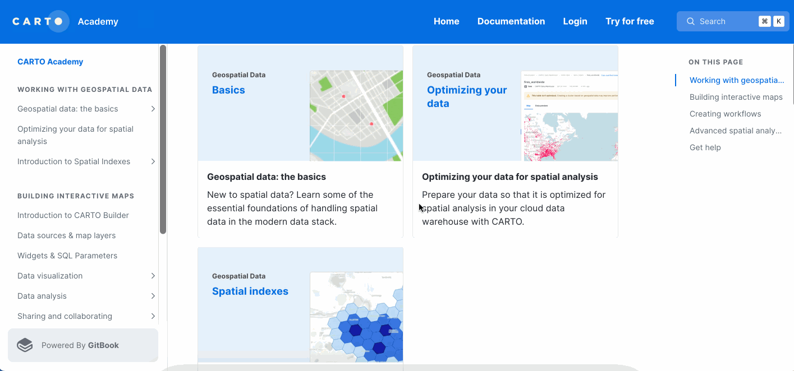Select Widgets & SQL Parameters in sidebar
The height and width of the screenshot is (371, 794).
tap(67, 256)
